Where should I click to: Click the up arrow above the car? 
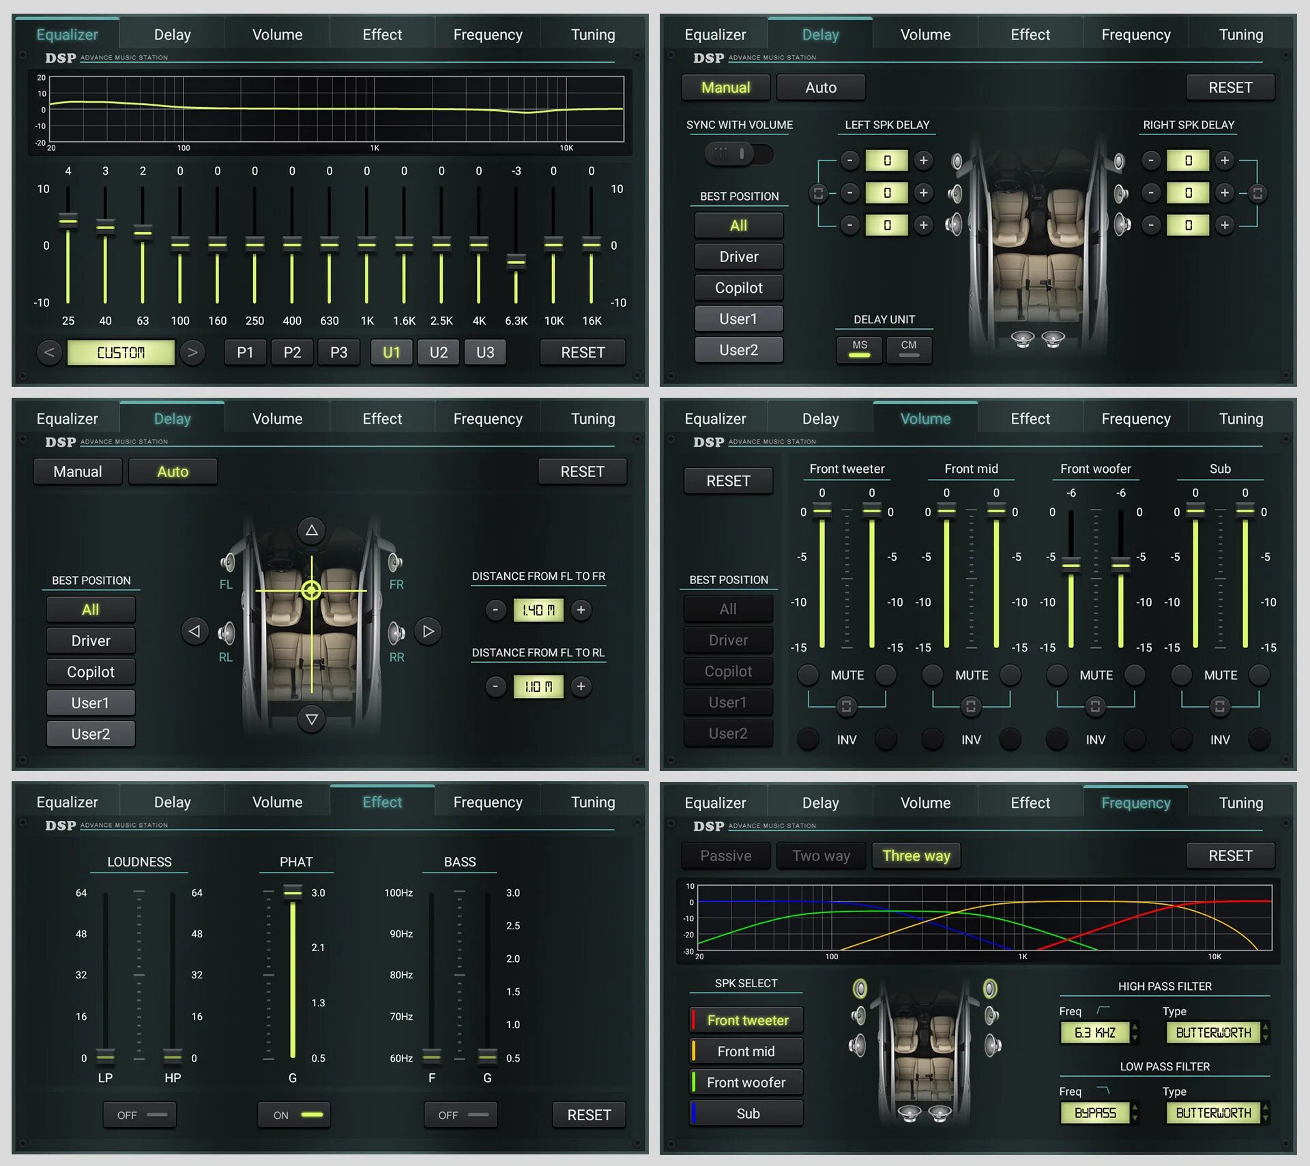(x=311, y=530)
